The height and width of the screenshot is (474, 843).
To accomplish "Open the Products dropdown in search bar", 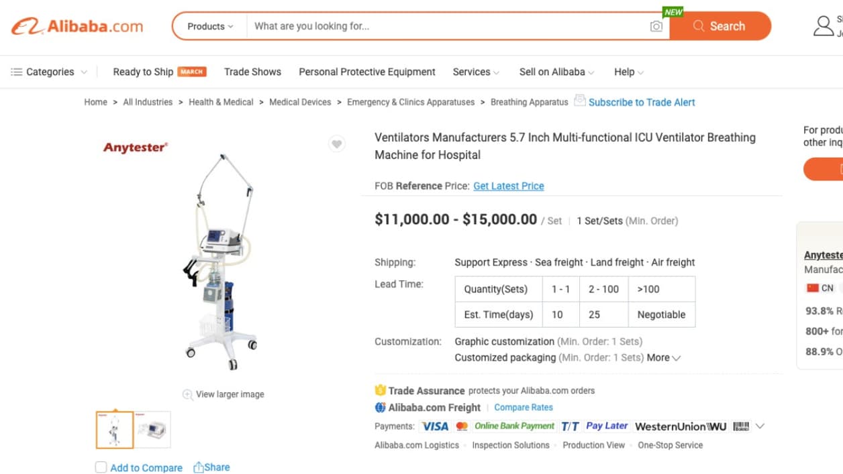I will coord(209,26).
